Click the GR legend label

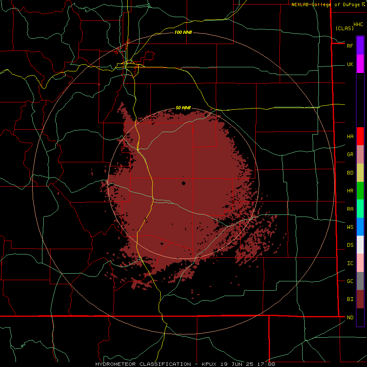[350, 155]
